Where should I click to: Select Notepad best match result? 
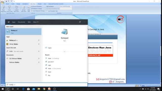pyautogui.click(x=23, y=32)
